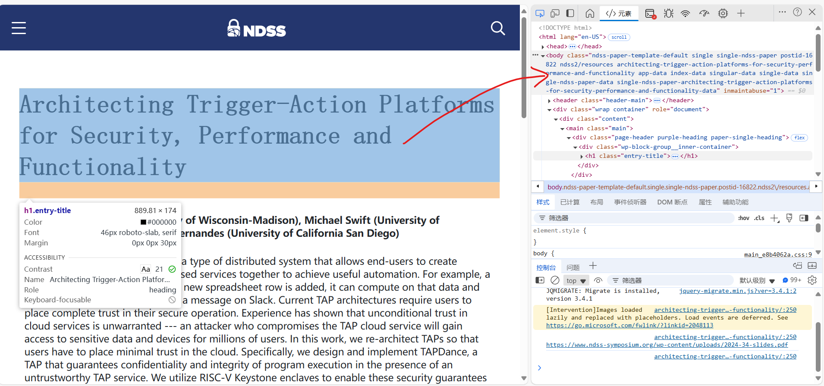Click the NDSS logo
Viewport: 824px width, 386px height.
pos(257,28)
